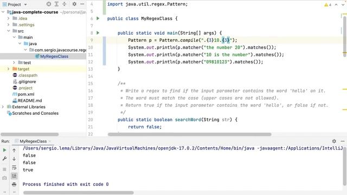Open pom.xml in project tree

pos(26,94)
